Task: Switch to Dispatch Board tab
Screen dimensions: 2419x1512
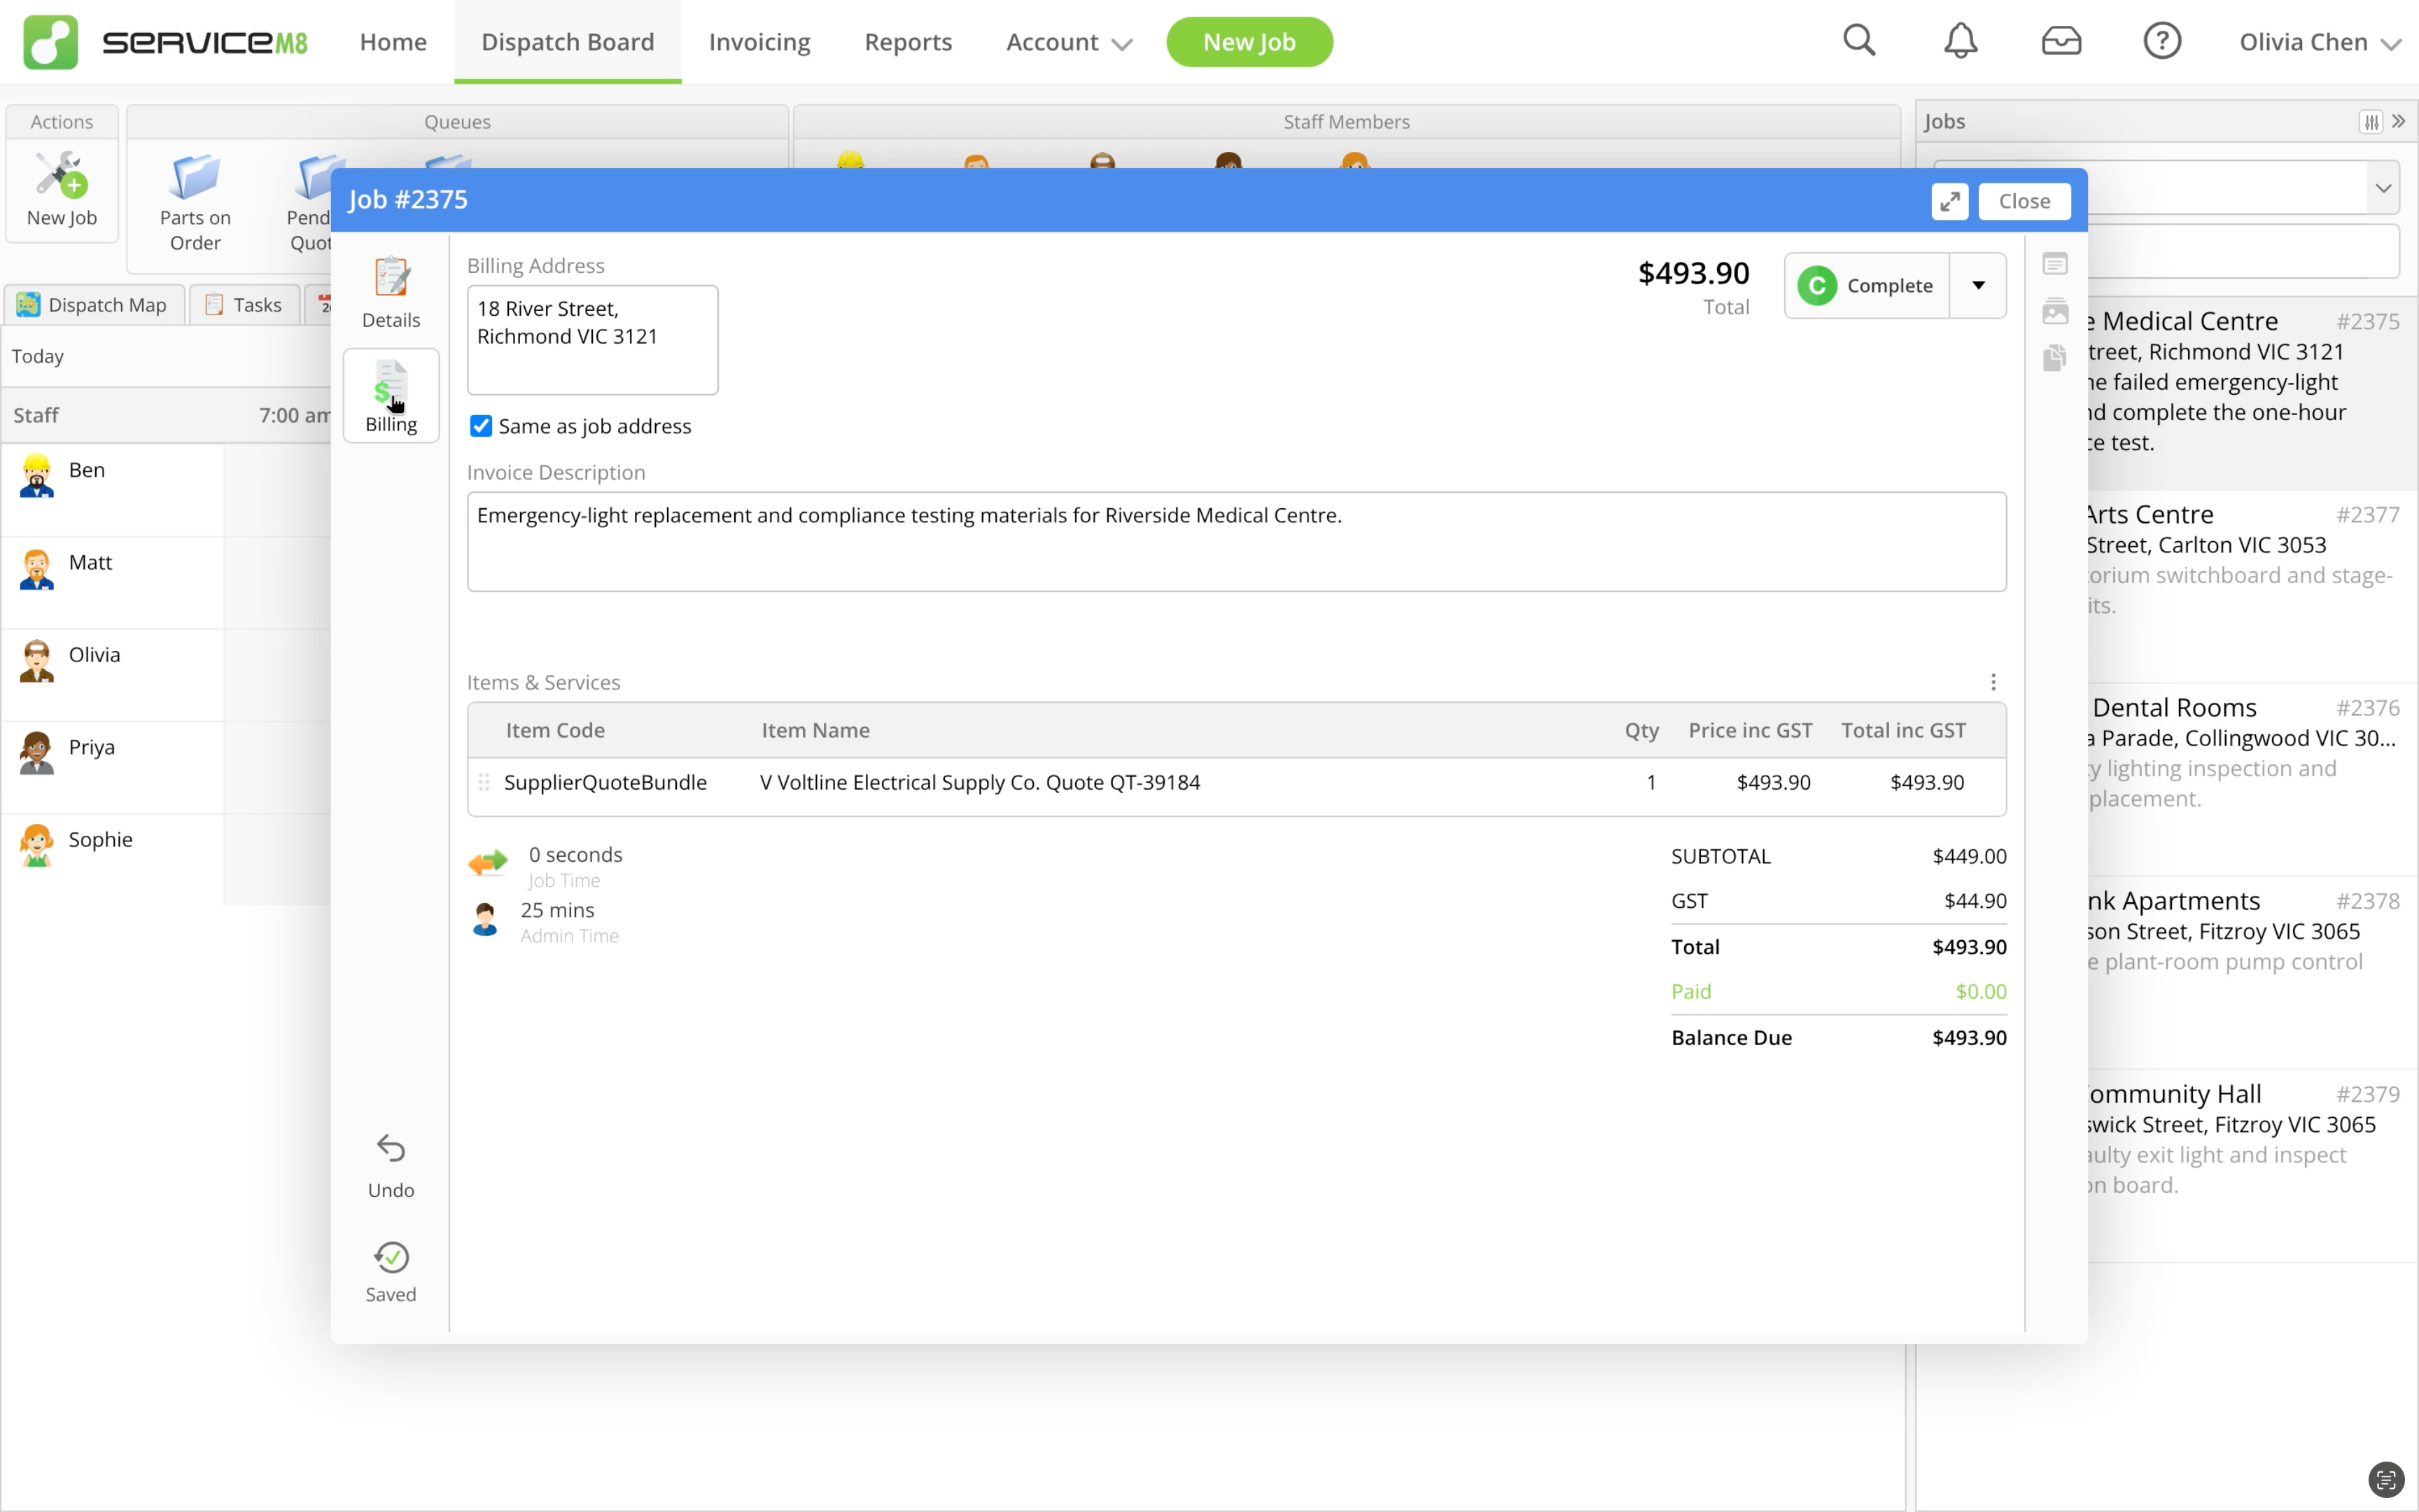Action: (x=568, y=42)
